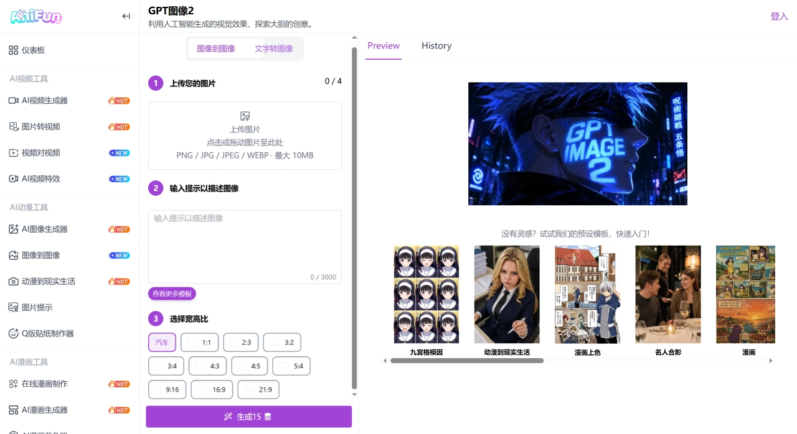Click the 生成15 generate button
797x434 pixels.
pos(248,417)
